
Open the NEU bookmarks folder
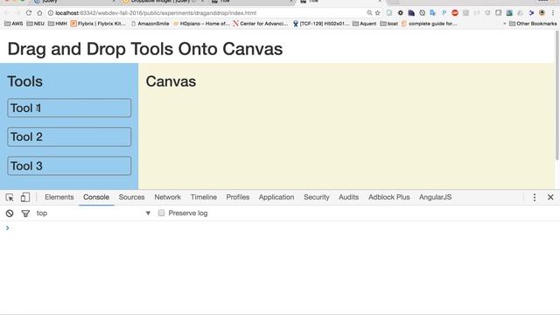click(x=35, y=24)
